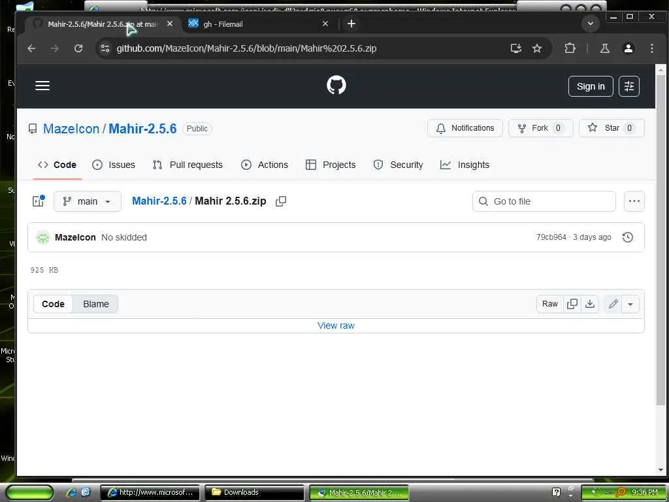Switch to the Actions tab

click(x=265, y=165)
